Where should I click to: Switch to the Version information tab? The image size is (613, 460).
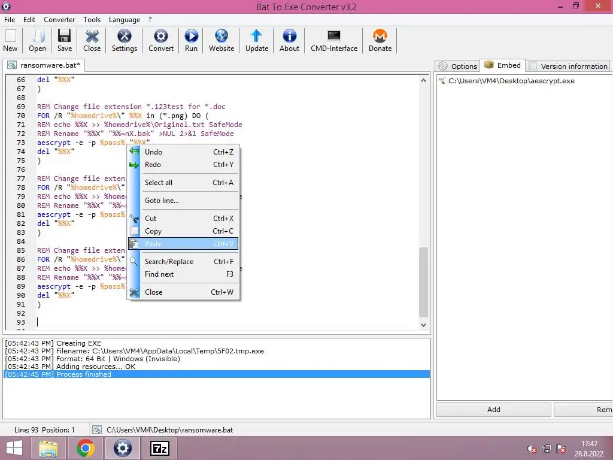(x=568, y=66)
